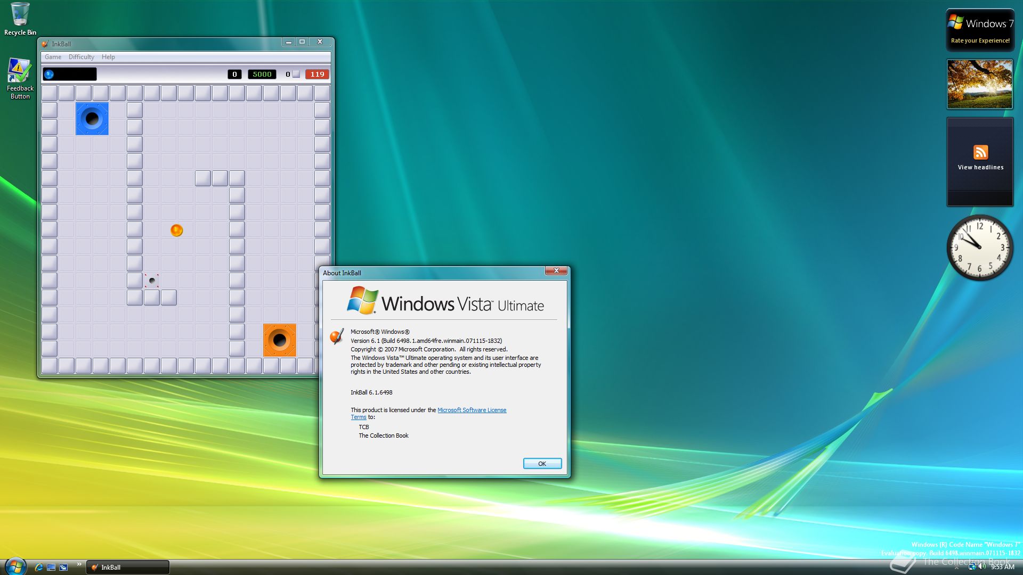Click the blue ball in the next-ball queue

(49, 74)
